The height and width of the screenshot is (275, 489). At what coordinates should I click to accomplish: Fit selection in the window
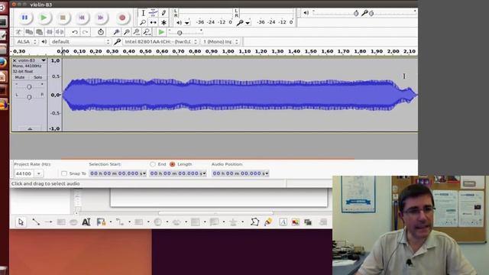click(x=137, y=32)
